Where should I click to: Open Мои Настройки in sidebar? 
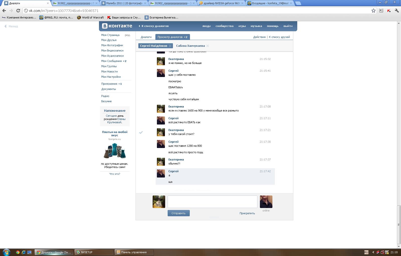click(111, 77)
